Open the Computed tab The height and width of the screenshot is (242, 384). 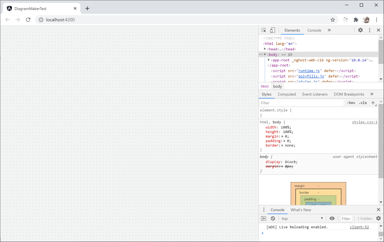tap(287, 94)
